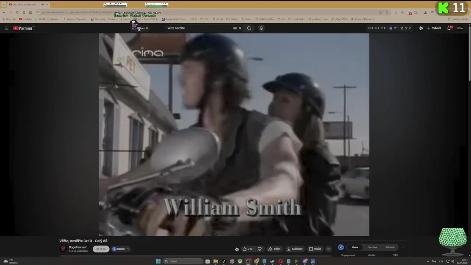Click the taskbar Hledat search box

click(183, 261)
